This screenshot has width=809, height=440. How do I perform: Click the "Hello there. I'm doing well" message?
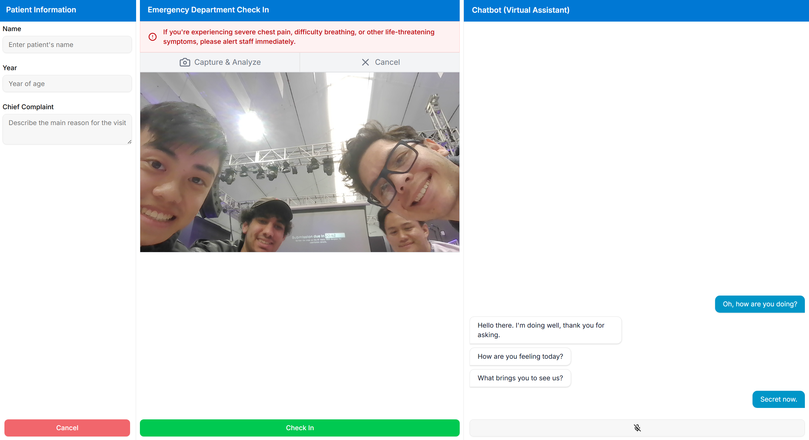[x=545, y=330]
